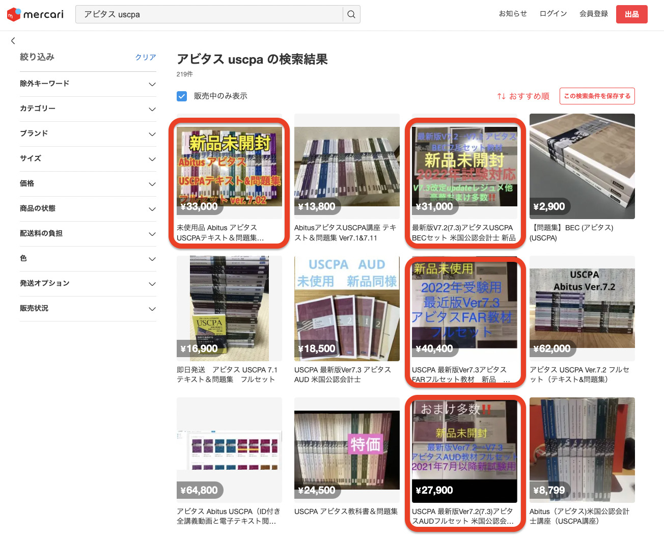Viewport: 664px width, 538px height.
Task: Select the ¥33,000 未使用品 Abitus listing thumbnail
Action: pyautogui.click(x=229, y=167)
